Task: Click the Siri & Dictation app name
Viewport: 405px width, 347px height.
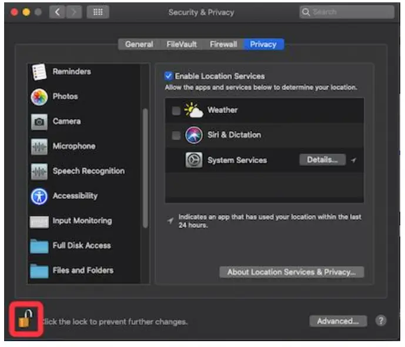Action: (x=235, y=134)
